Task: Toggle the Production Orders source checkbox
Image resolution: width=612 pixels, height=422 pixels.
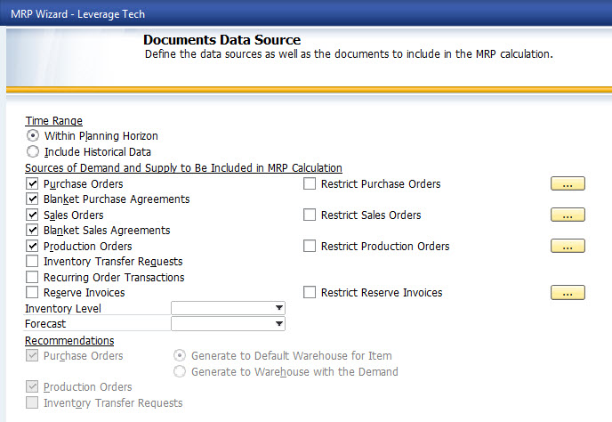Action: click(x=33, y=247)
